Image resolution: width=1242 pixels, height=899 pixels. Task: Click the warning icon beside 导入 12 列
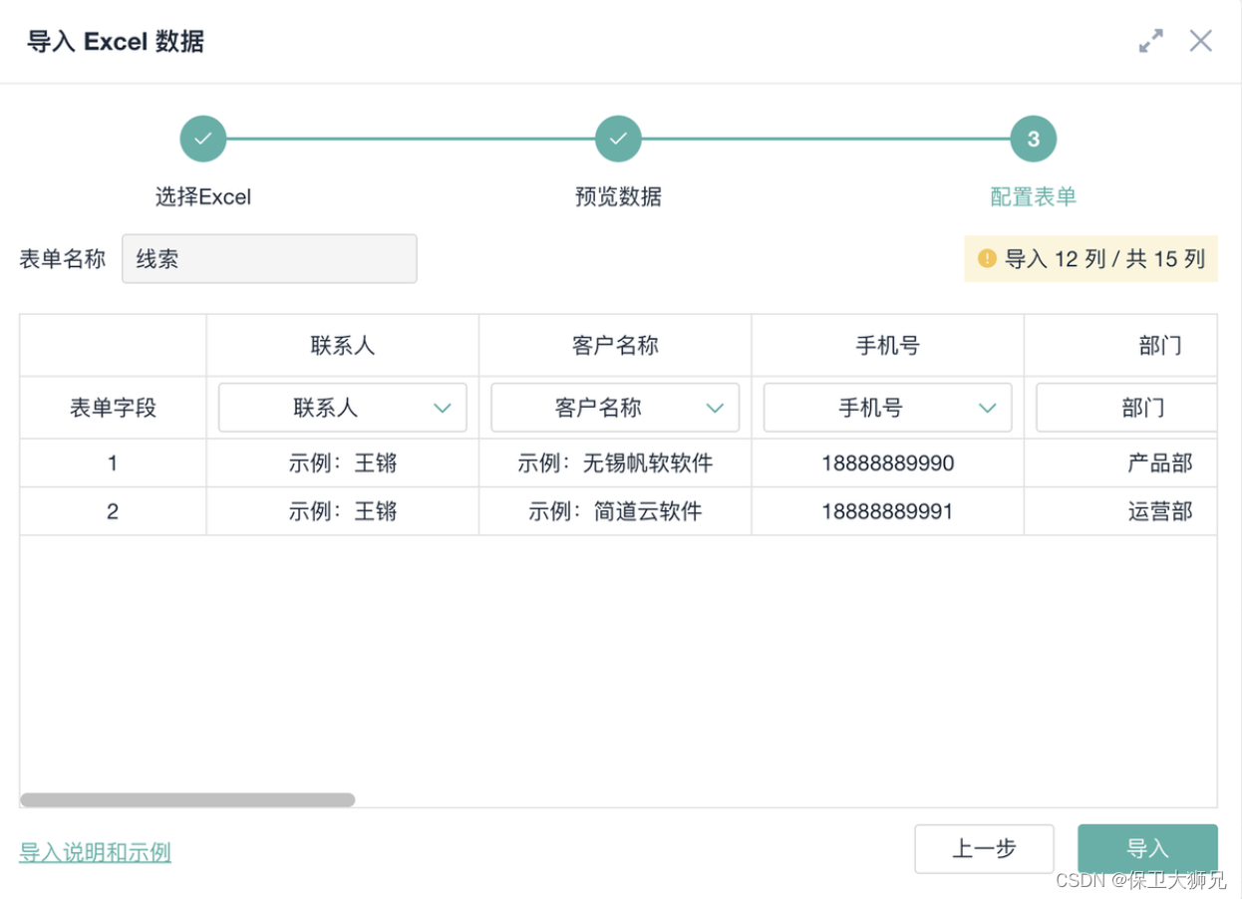click(x=987, y=259)
